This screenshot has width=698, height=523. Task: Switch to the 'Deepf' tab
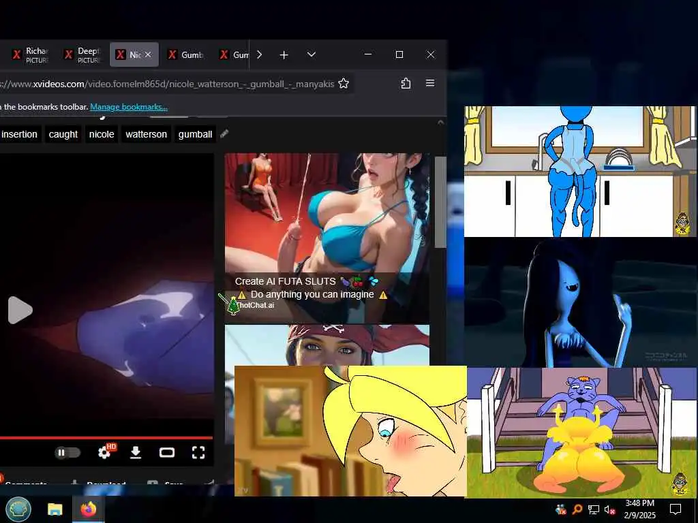point(82,54)
